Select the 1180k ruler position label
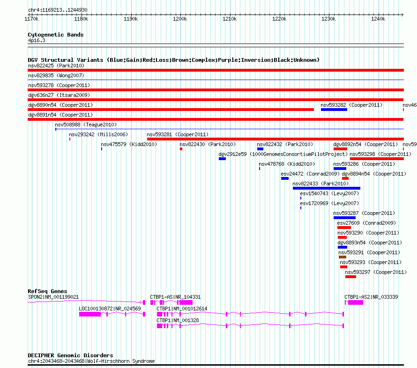This screenshot has height=368, width=417. tap(81, 19)
